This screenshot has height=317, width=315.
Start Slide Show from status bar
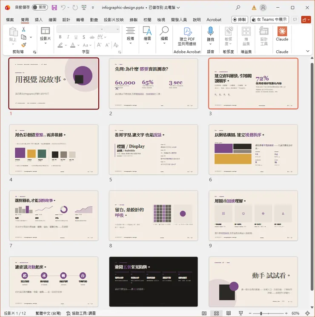pos(241,313)
